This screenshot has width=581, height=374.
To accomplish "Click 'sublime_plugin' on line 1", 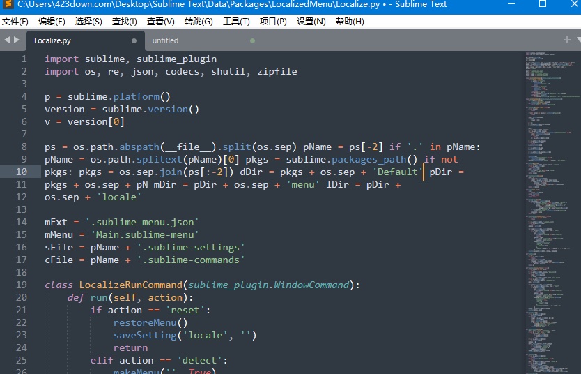I will point(176,59).
